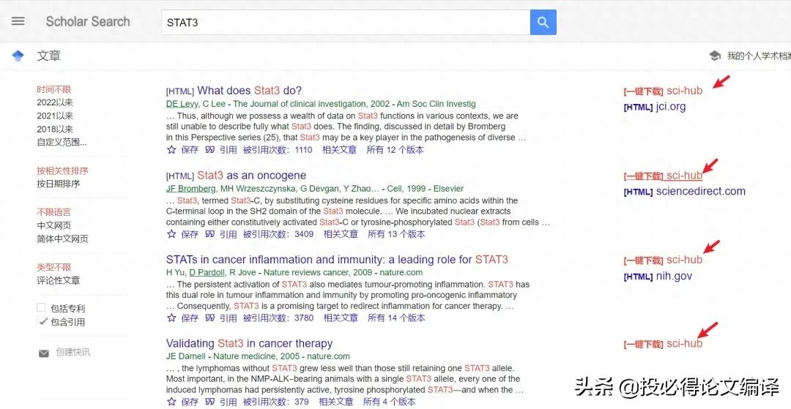The height and width of the screenshot is (409, 791).
Task: Click the blue magnifier search button
Action: tap(543, 22)
